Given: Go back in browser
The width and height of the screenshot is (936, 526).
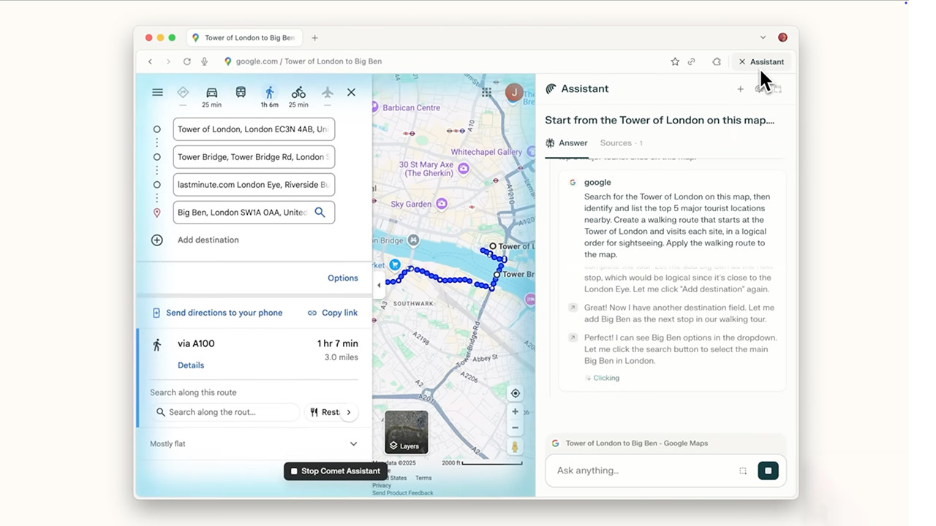Looking at the screenshot, I should coord(150,61).
